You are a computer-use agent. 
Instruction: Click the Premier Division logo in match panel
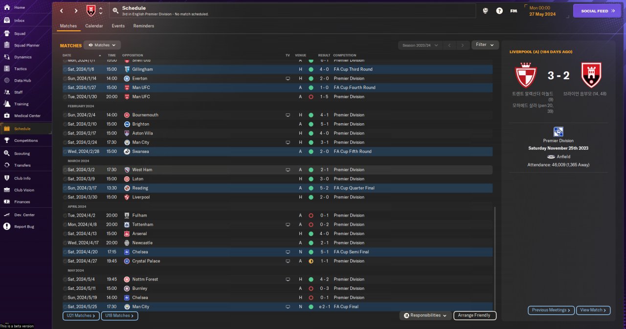pos(559,132)
